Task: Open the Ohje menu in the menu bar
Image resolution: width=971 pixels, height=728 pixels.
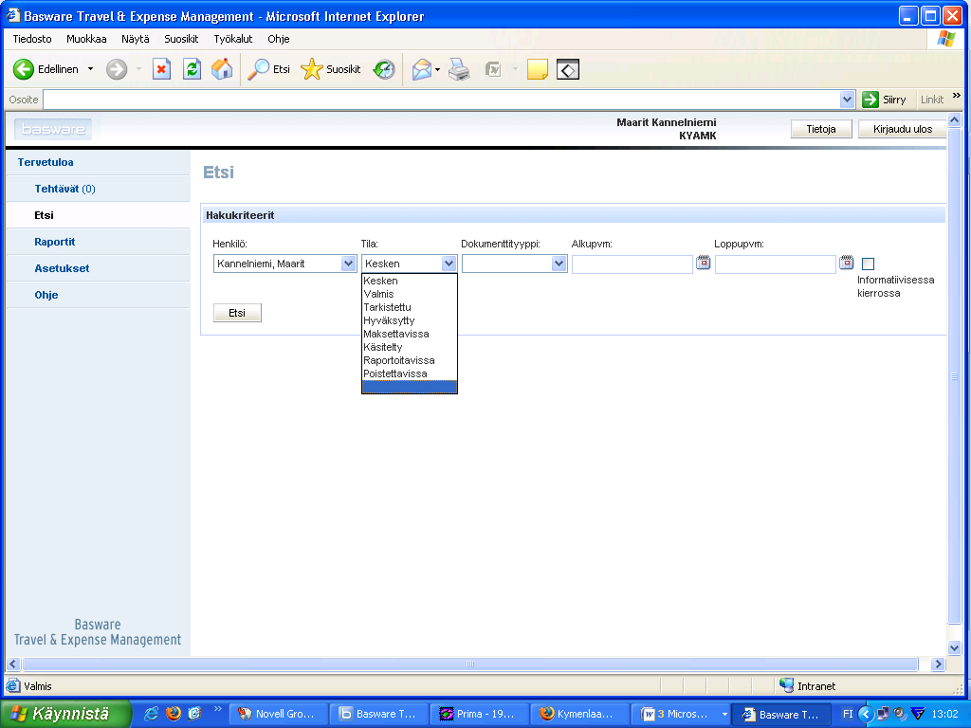Action: point(278,39)
